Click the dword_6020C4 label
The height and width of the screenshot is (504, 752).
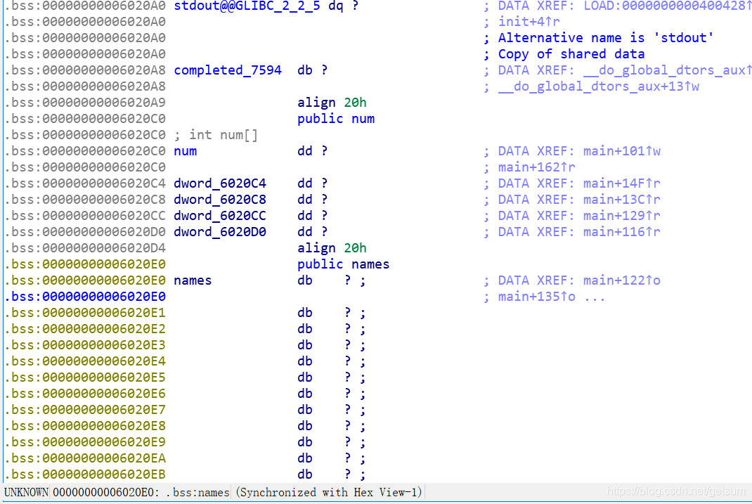coord(220,183)
